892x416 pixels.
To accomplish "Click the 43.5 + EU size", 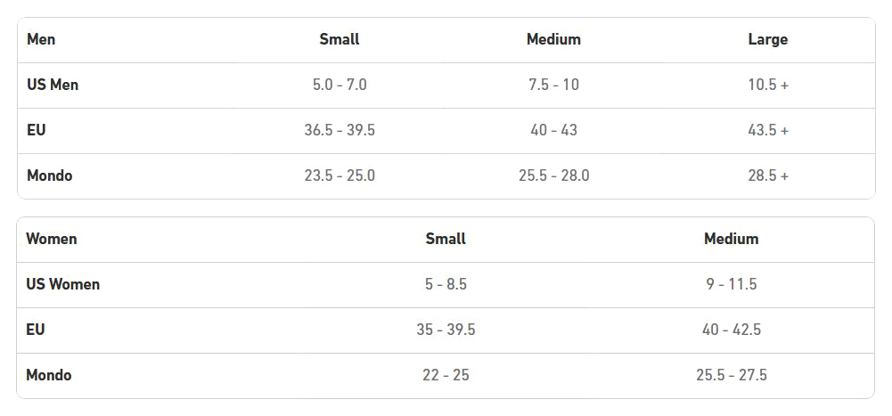I will [768, 130].
